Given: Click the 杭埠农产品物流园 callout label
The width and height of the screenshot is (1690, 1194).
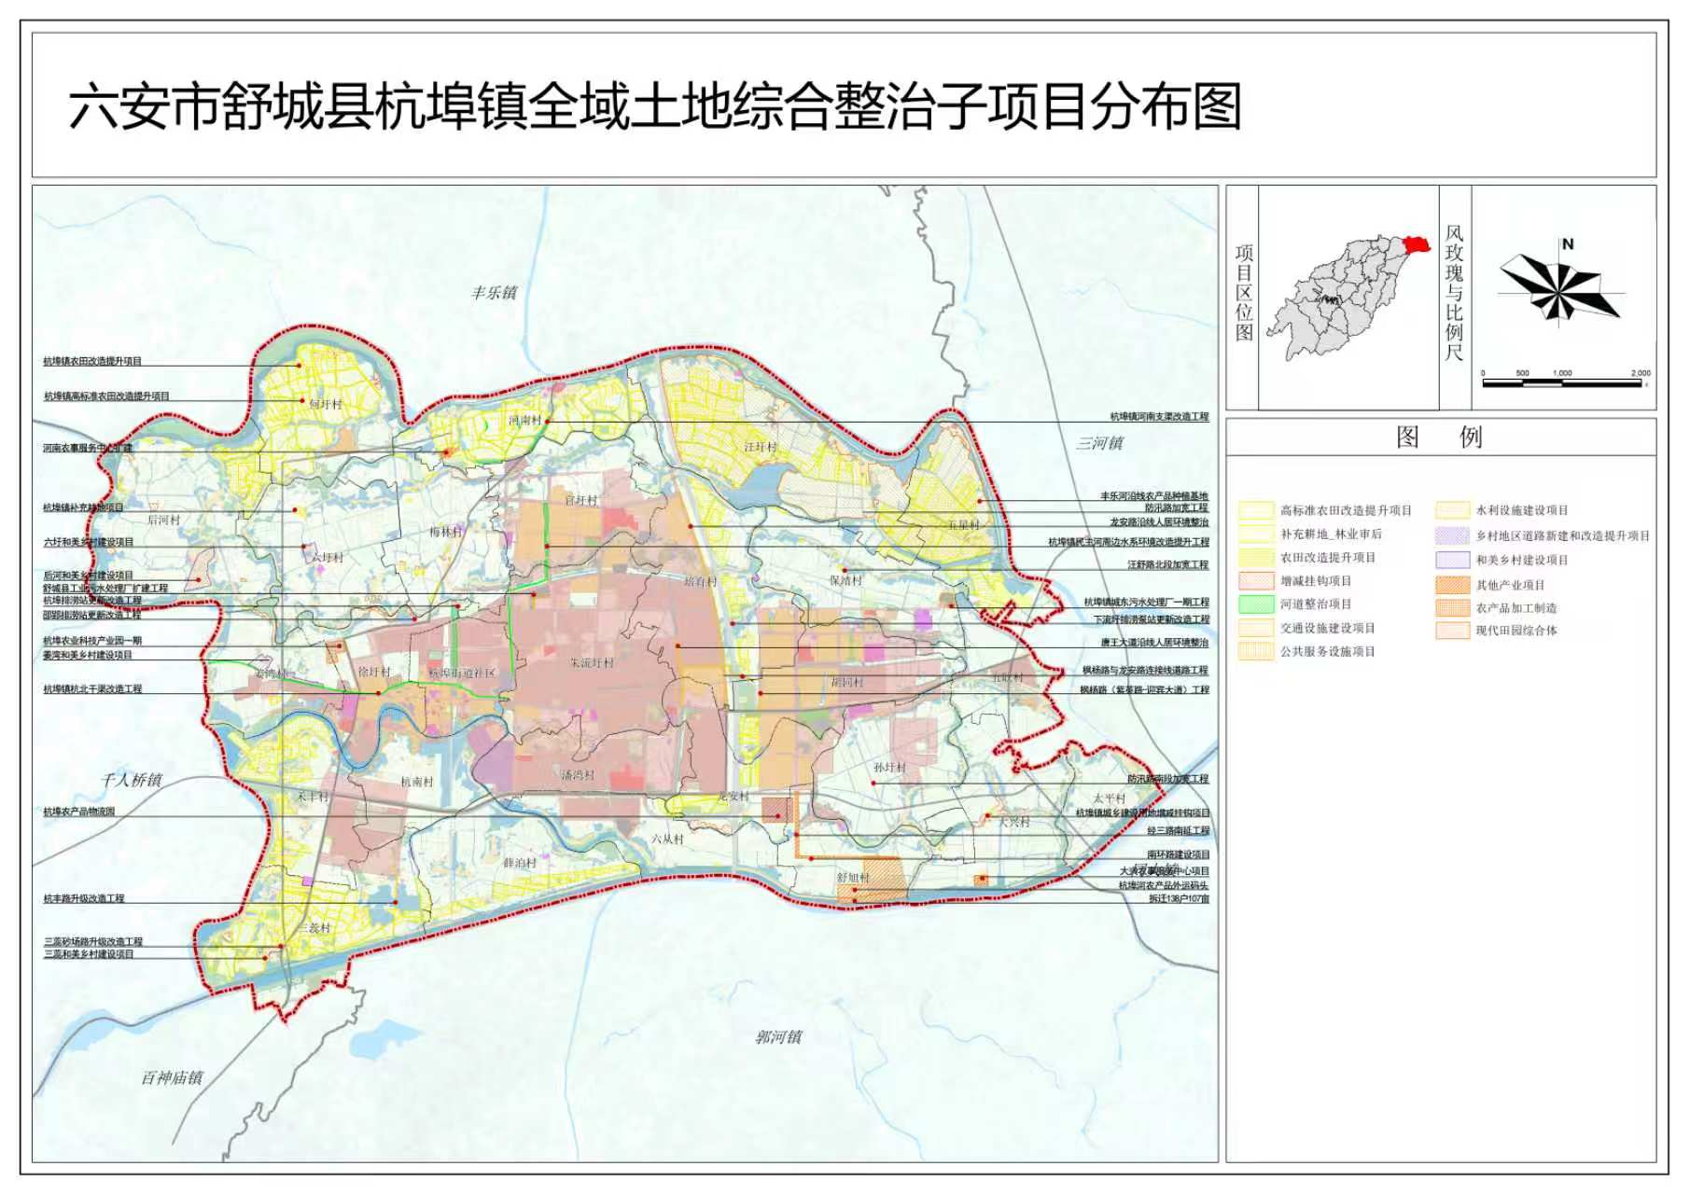Looking at the screenshot, I should (79, 812).
